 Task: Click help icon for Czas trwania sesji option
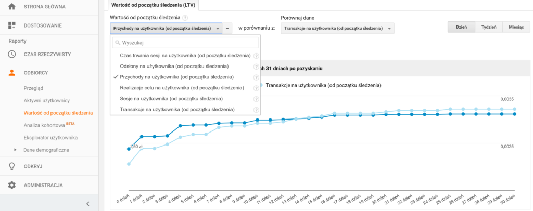(x=256, y=56)
